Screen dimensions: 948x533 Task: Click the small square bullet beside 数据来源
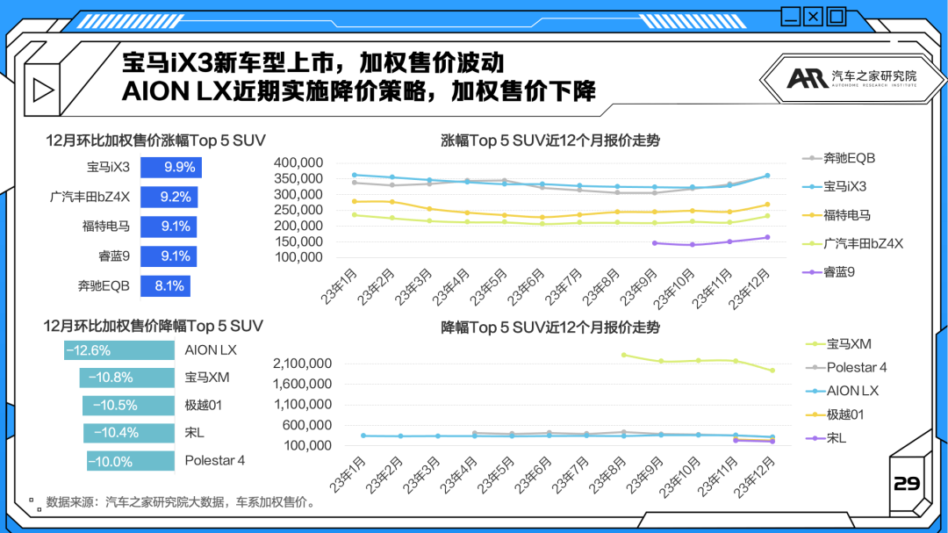coord(32,502)
